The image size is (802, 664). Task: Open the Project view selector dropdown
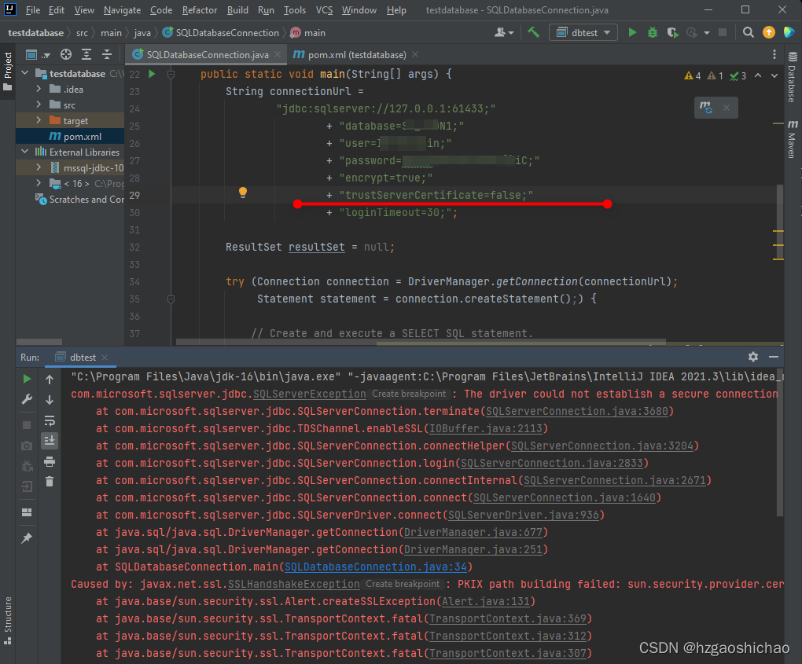click(x=37, y=55)
